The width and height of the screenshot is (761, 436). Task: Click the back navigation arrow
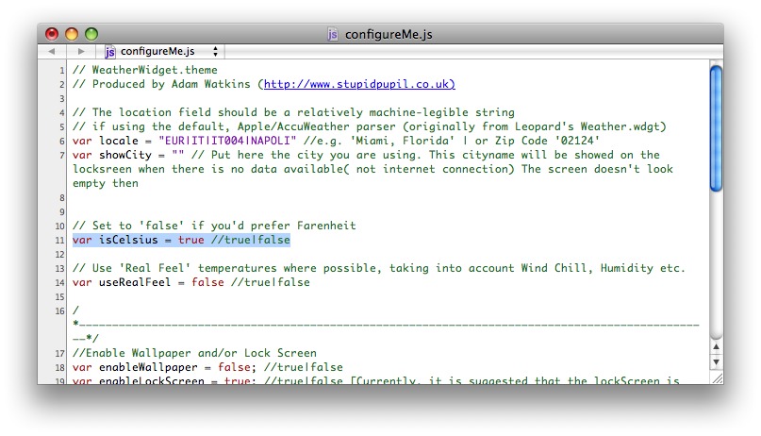point(51,51)
